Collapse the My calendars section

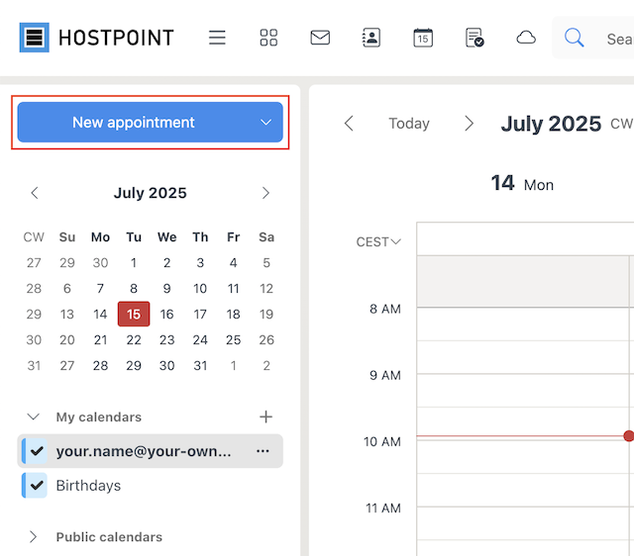click(x=33, y=417)
